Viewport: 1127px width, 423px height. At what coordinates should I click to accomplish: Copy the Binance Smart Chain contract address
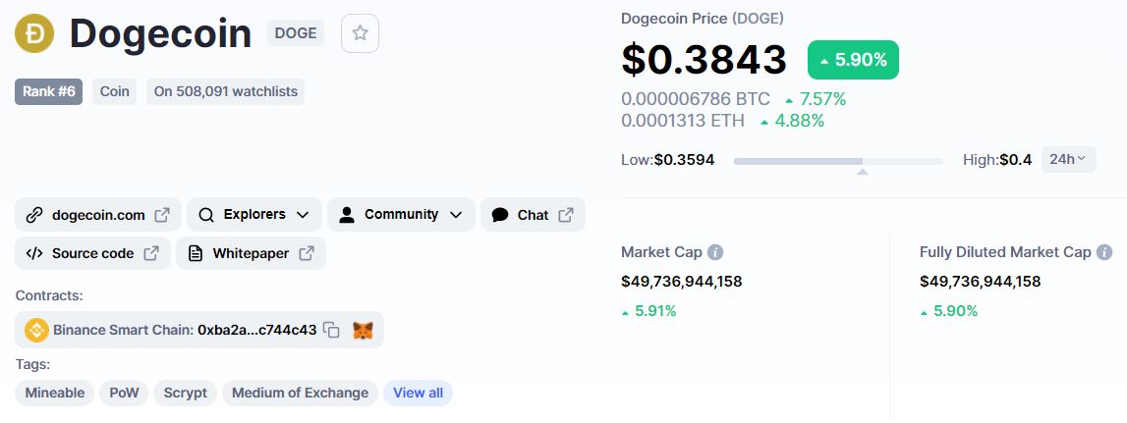coord(332,330)
